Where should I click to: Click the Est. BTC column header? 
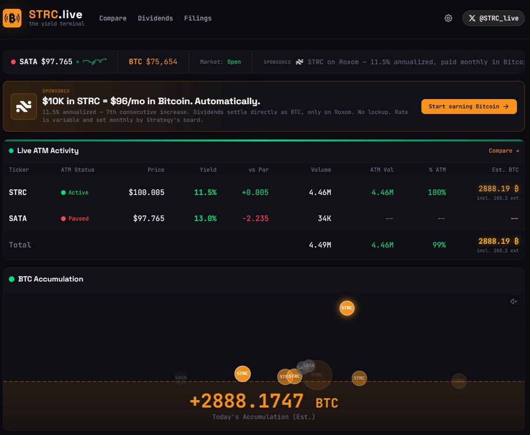[505, 170]
